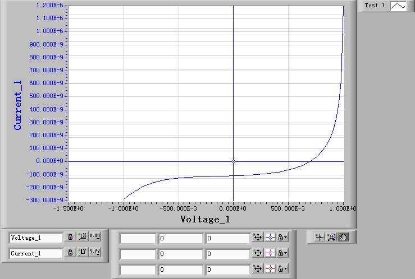Select the purple cursor's mover control
Viewport: 415px width, 279px height.
pyautogui.click(x=258, y=253)
